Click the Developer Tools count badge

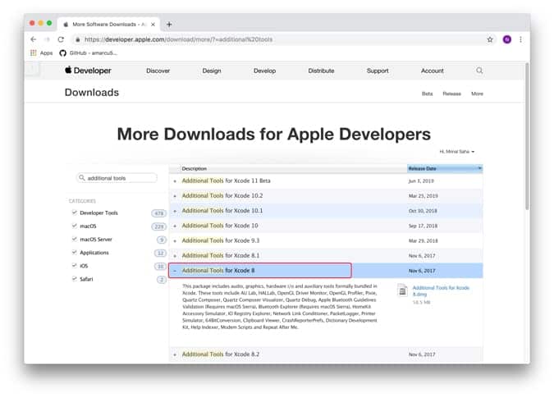pos(158,213)
